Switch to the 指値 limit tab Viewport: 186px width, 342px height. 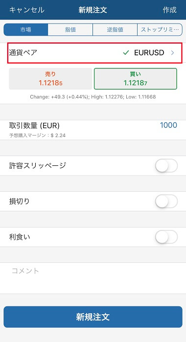(70, 30)
